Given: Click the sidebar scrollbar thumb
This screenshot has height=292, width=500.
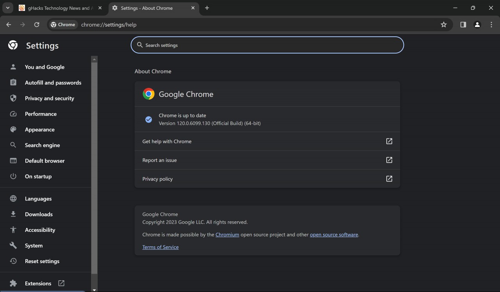Looking at the screenshot, I should [x=94, y=167].
